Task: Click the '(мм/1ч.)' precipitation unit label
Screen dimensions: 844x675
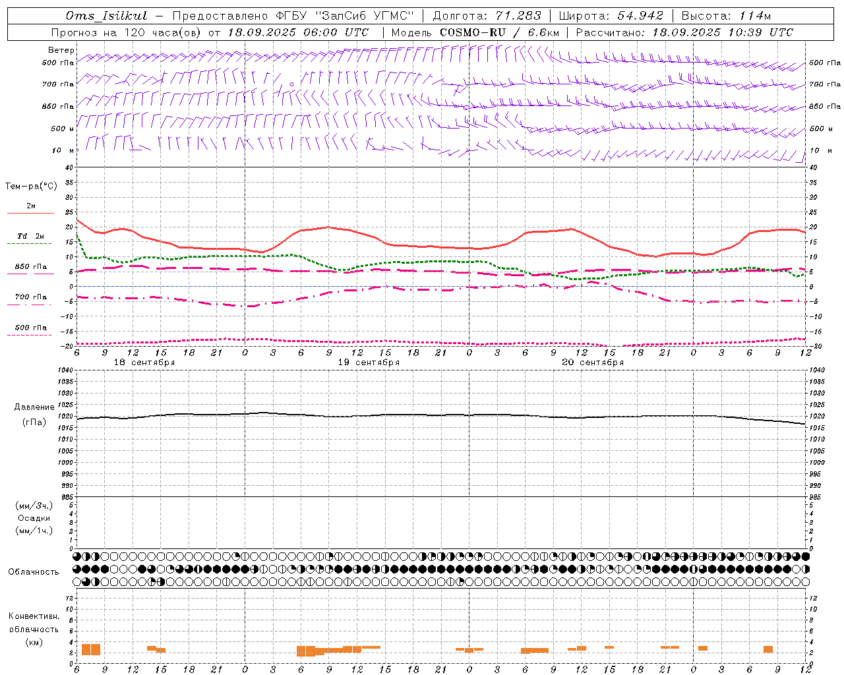Action: 34,531
